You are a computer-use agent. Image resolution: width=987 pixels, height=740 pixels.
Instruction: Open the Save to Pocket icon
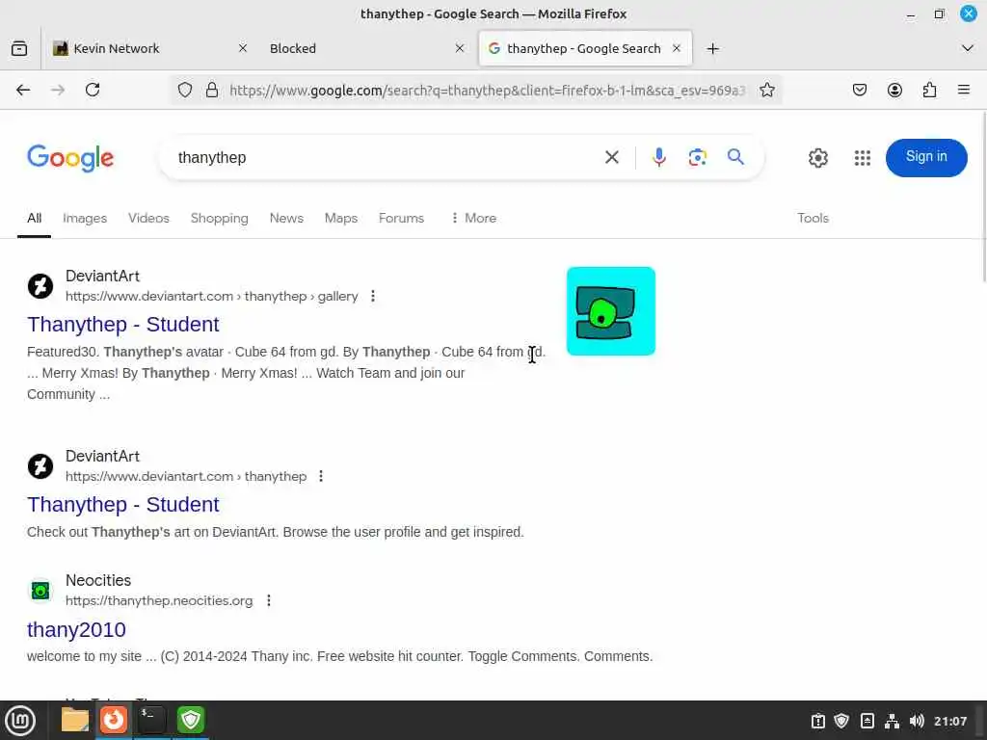click(x=859, y=90)
